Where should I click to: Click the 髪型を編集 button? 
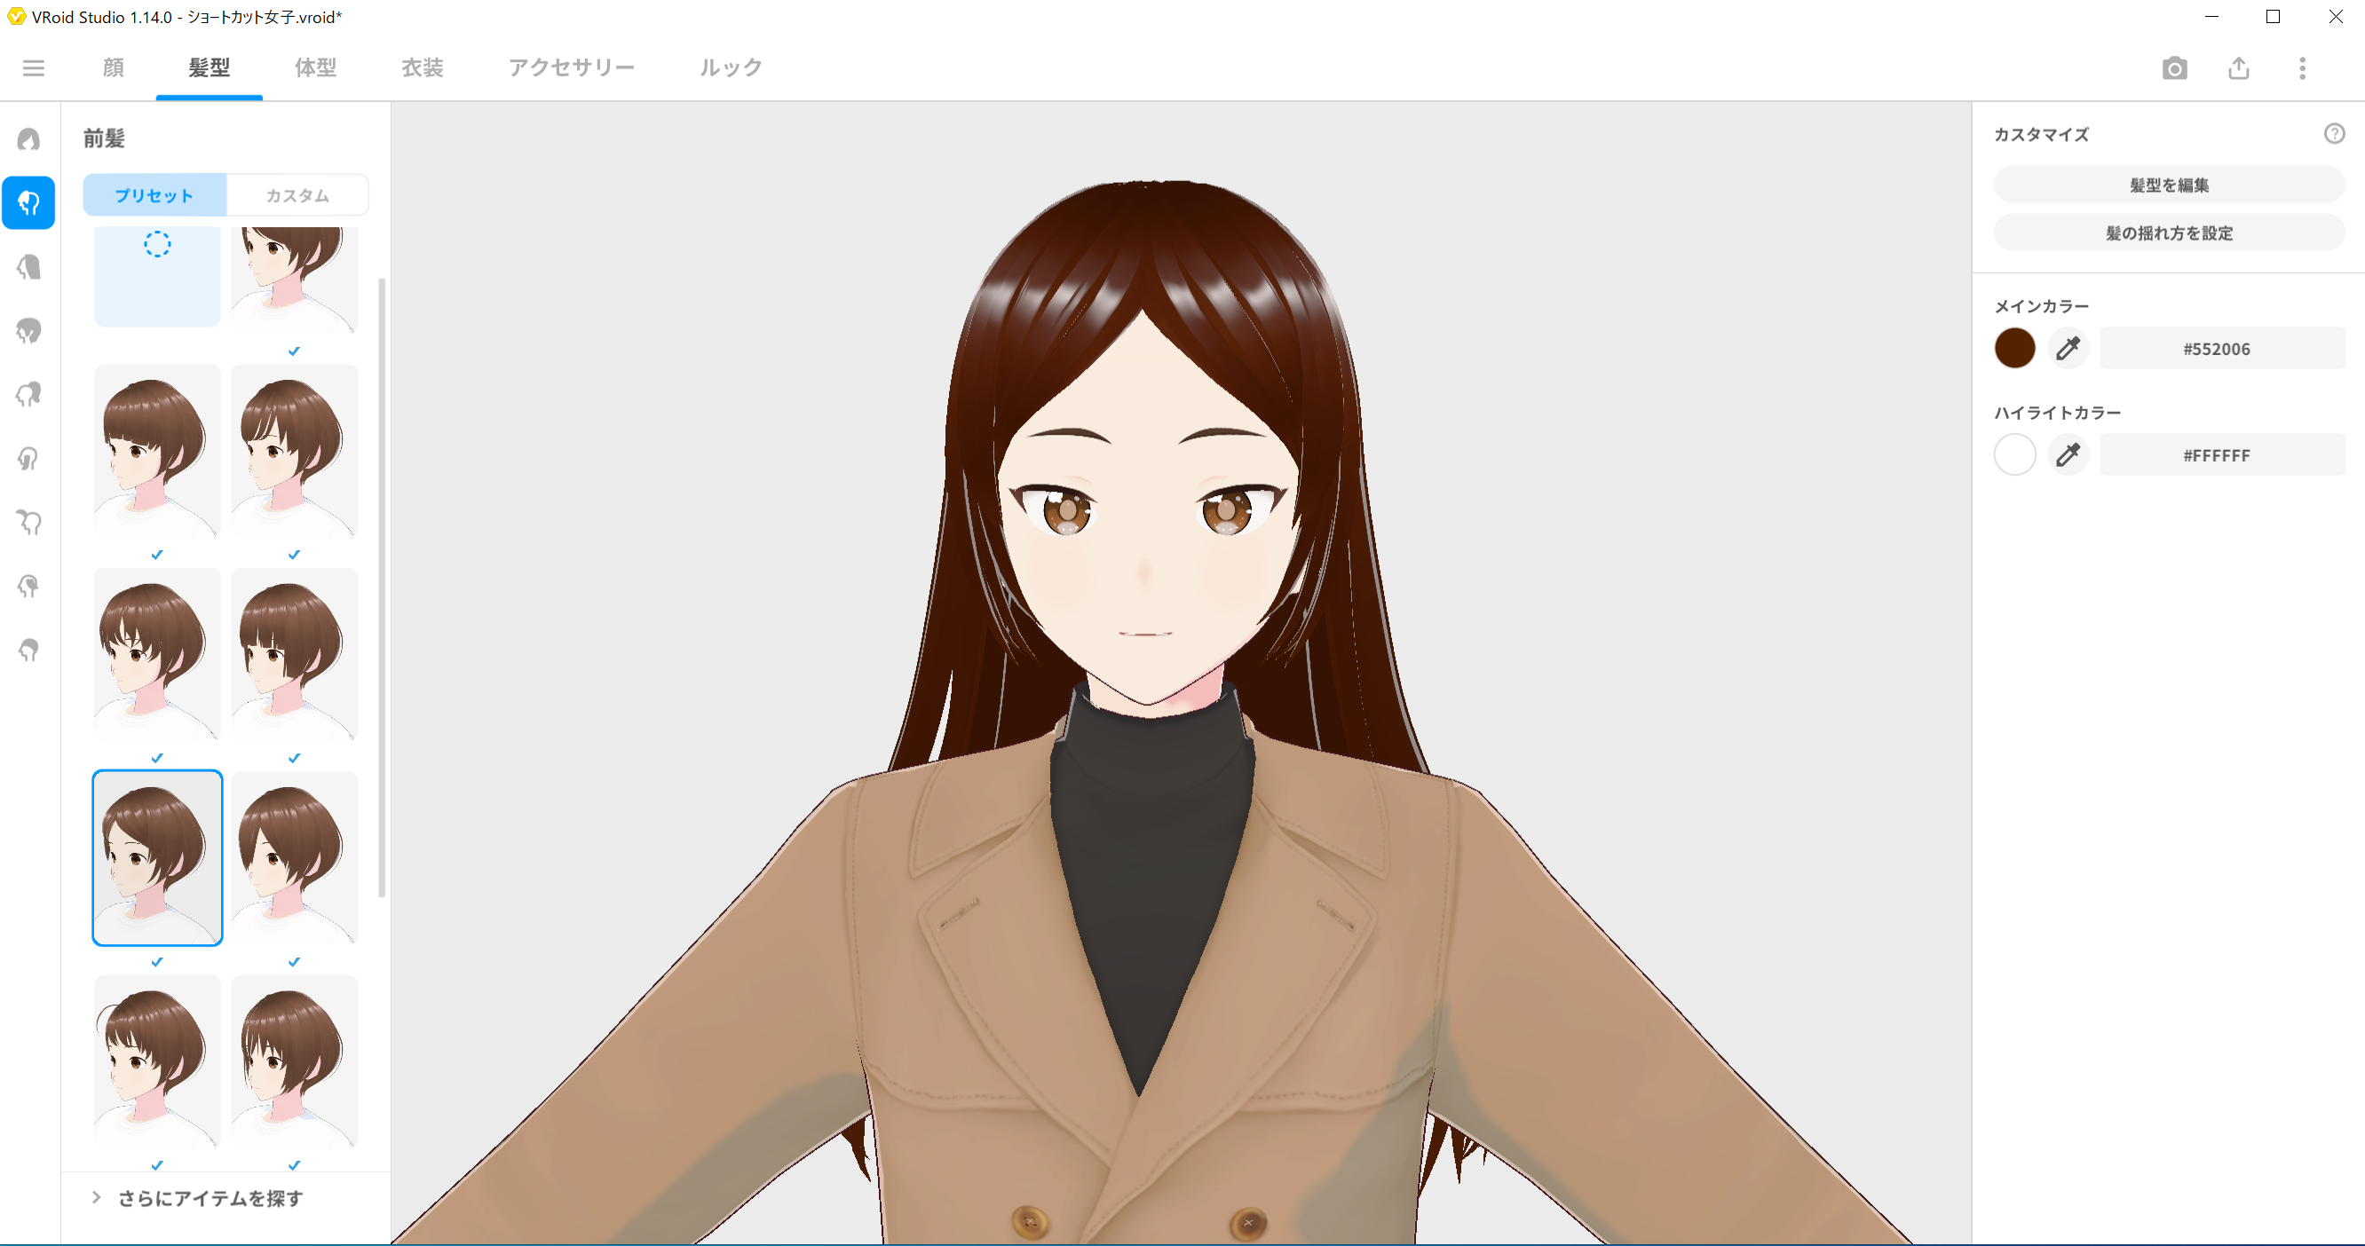click(2169, 185)
